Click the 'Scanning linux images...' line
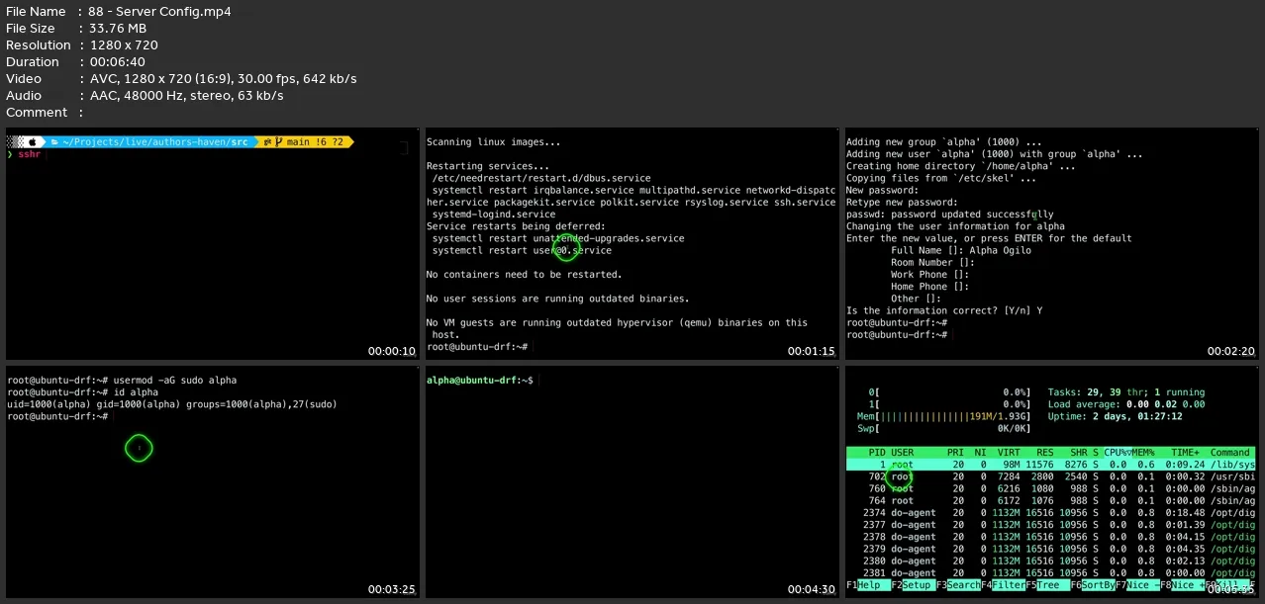 pos(493,142)
